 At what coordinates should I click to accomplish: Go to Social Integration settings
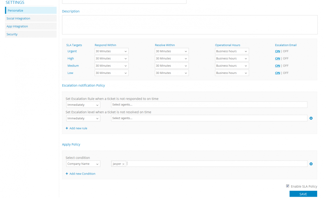31,18
